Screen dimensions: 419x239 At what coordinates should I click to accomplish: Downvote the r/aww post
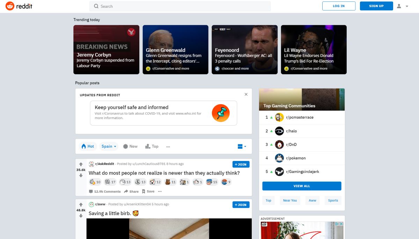[81, 216]
